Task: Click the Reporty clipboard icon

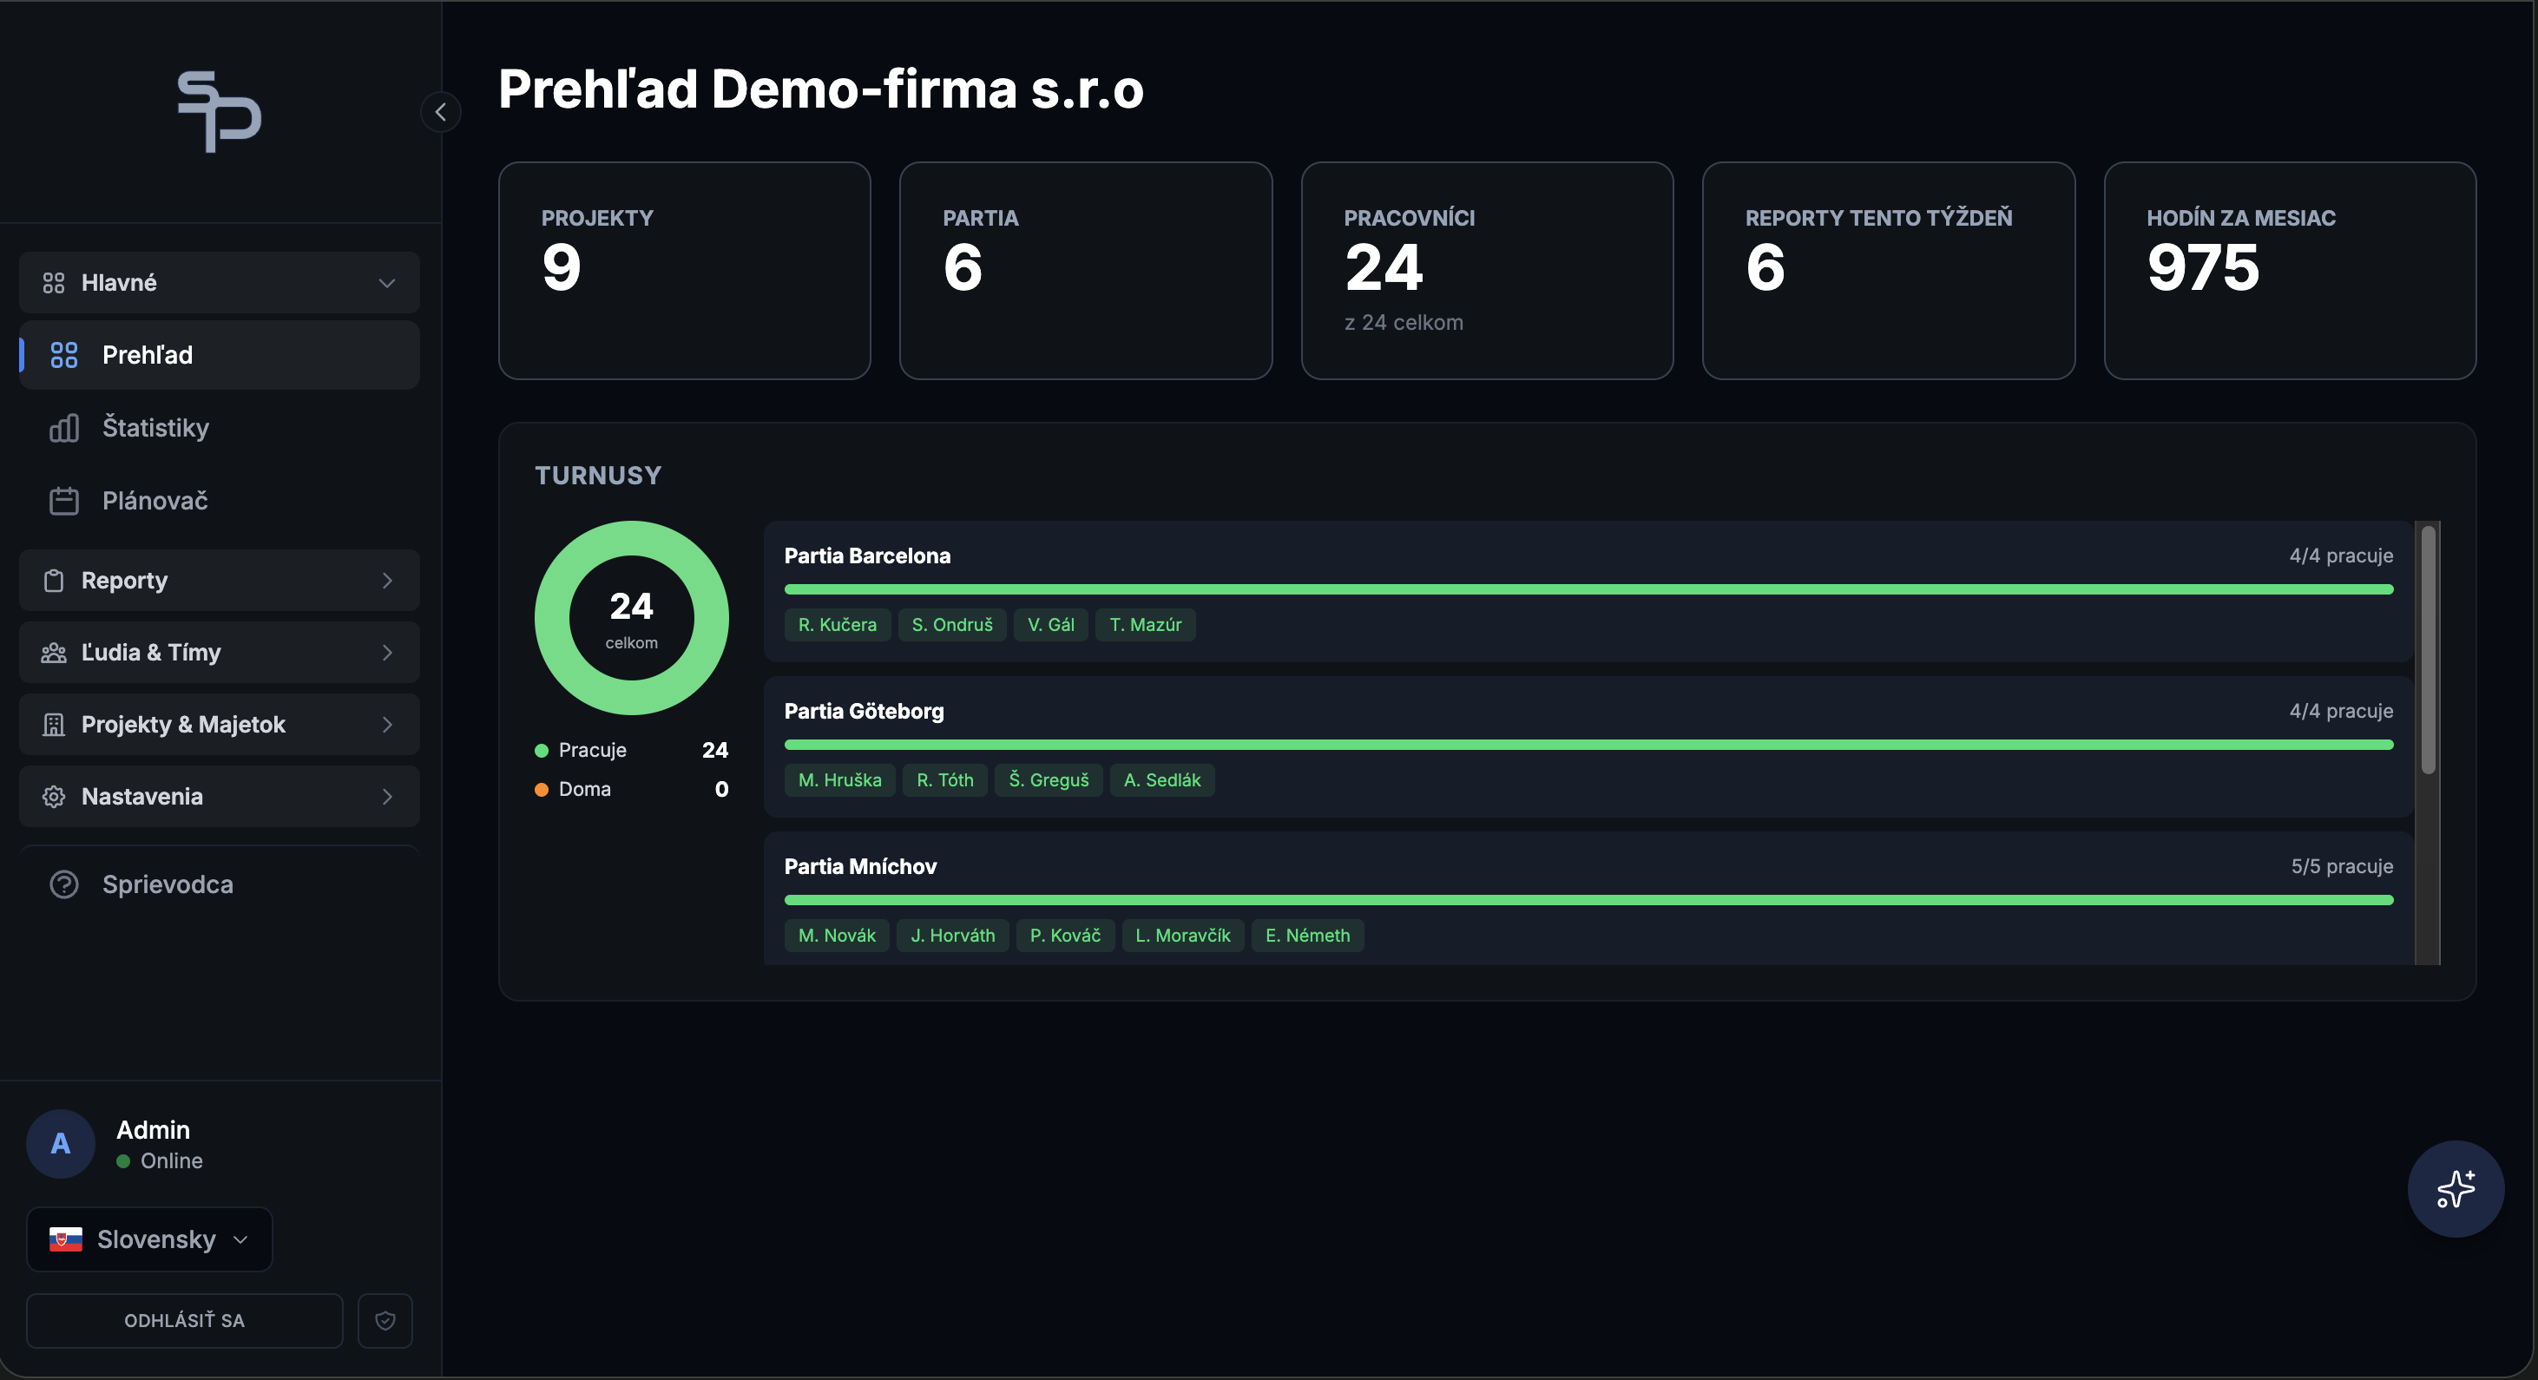Action: [53, 580]
